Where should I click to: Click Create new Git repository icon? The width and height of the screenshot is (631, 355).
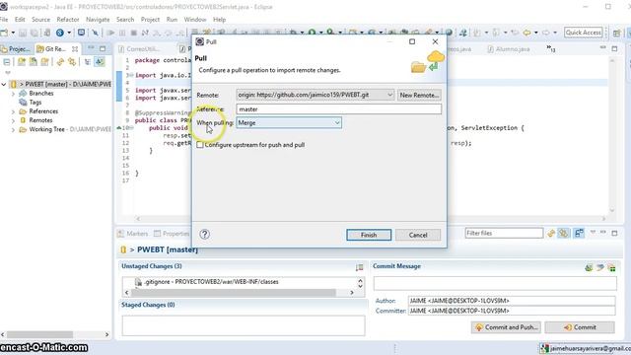point(45,62)
